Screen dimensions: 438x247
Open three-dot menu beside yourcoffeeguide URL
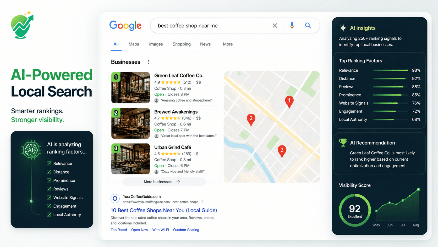pos(202,202)
